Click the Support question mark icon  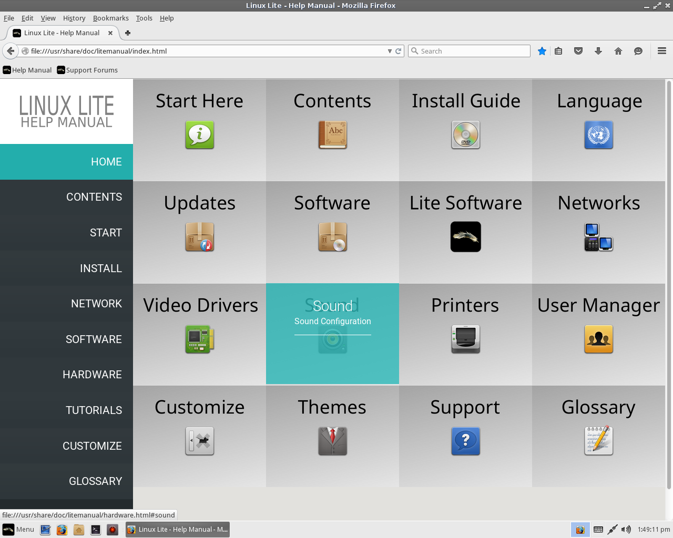point(465,441)
